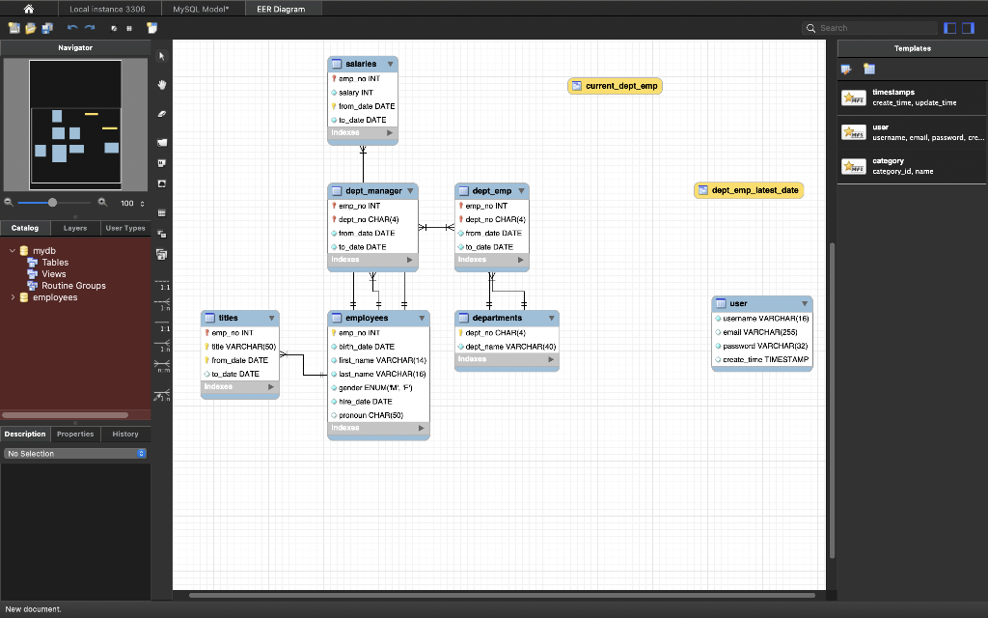Click the Save model toolbar icon
The height and width of the screenshot is (618, 988).
click(46, 28)
